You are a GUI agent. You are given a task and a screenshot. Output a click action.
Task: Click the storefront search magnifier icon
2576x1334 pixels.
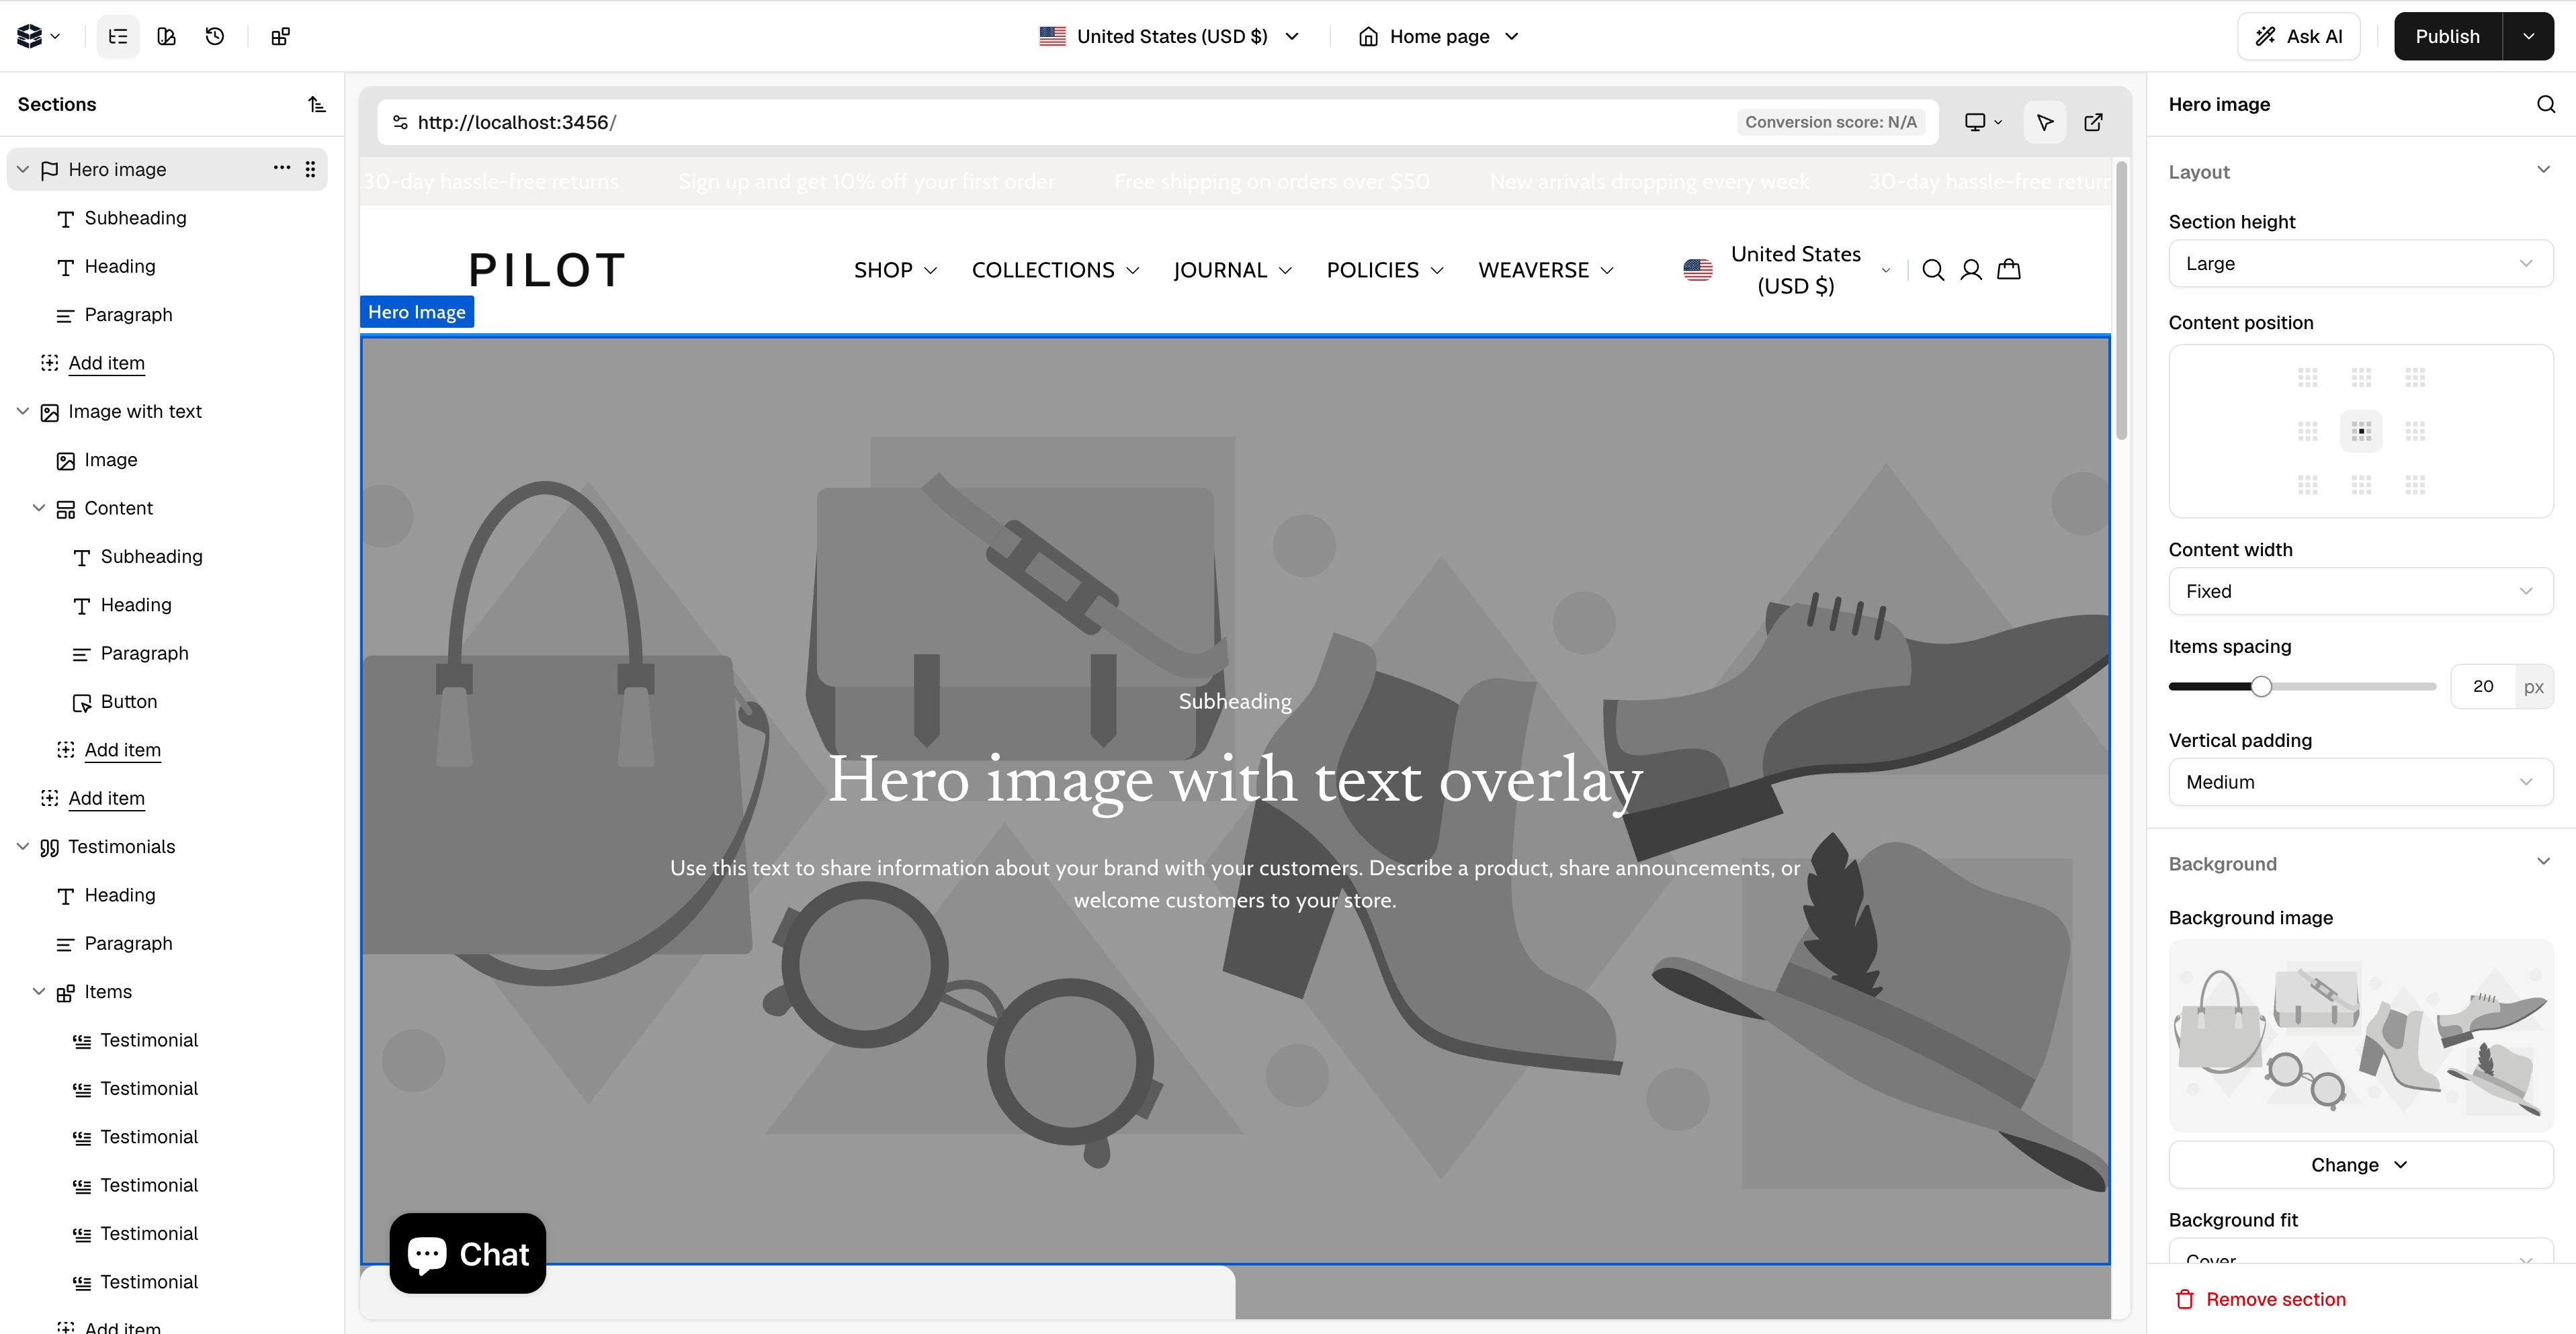(1933, 270)
